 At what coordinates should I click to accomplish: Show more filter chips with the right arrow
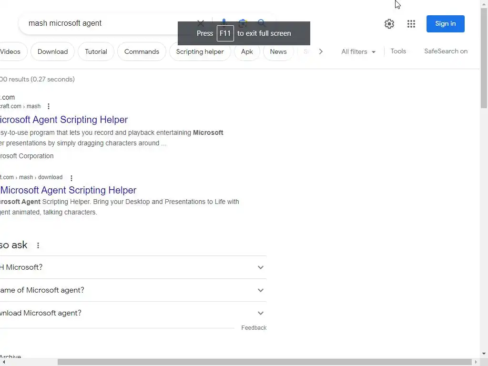point(321,51)
